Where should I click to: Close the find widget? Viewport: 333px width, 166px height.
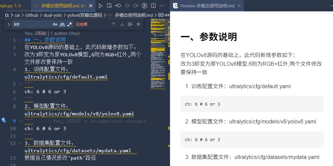138,24
